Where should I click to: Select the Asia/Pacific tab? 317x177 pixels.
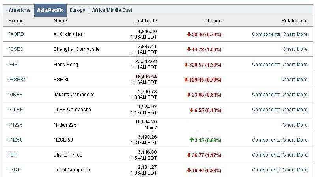pos(50,10)
